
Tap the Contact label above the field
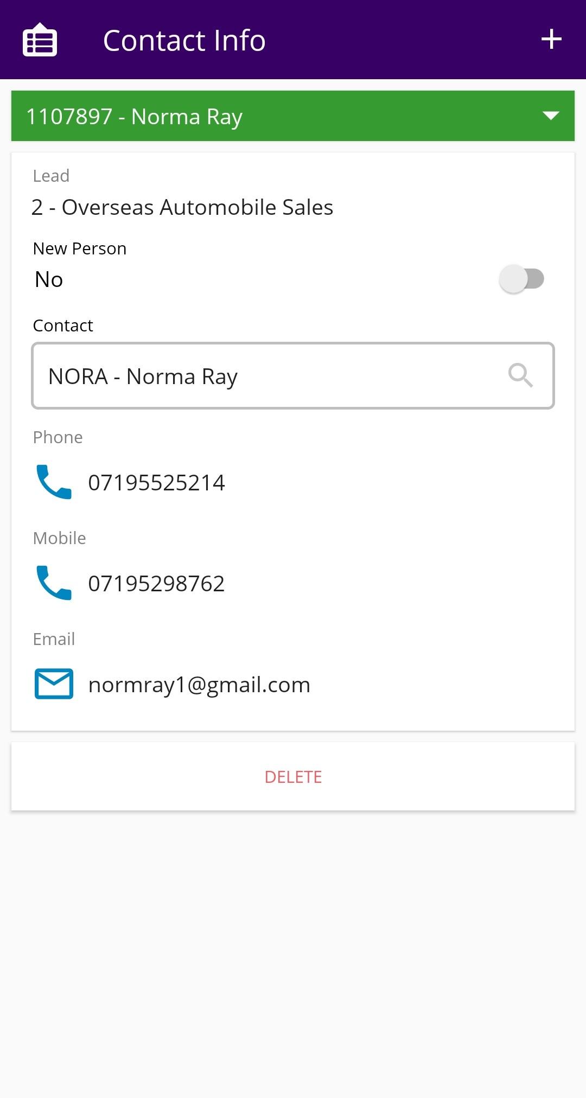point(63,325)
